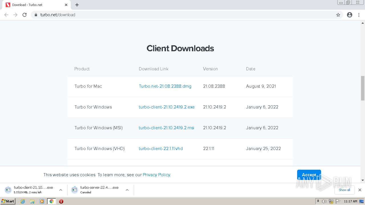Select the Download - Turbo.net tab
Image resolution: width=365 pixels, height=205 pixels.
click(x=36, y=5)
